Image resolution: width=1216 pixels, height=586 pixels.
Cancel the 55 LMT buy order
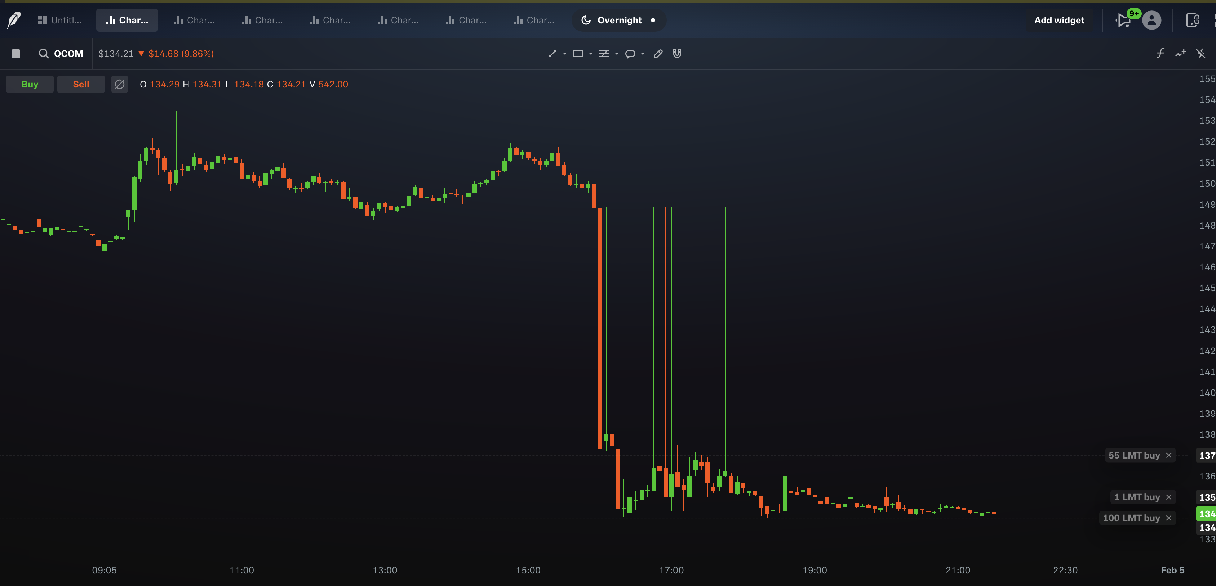coord(1169,455)
